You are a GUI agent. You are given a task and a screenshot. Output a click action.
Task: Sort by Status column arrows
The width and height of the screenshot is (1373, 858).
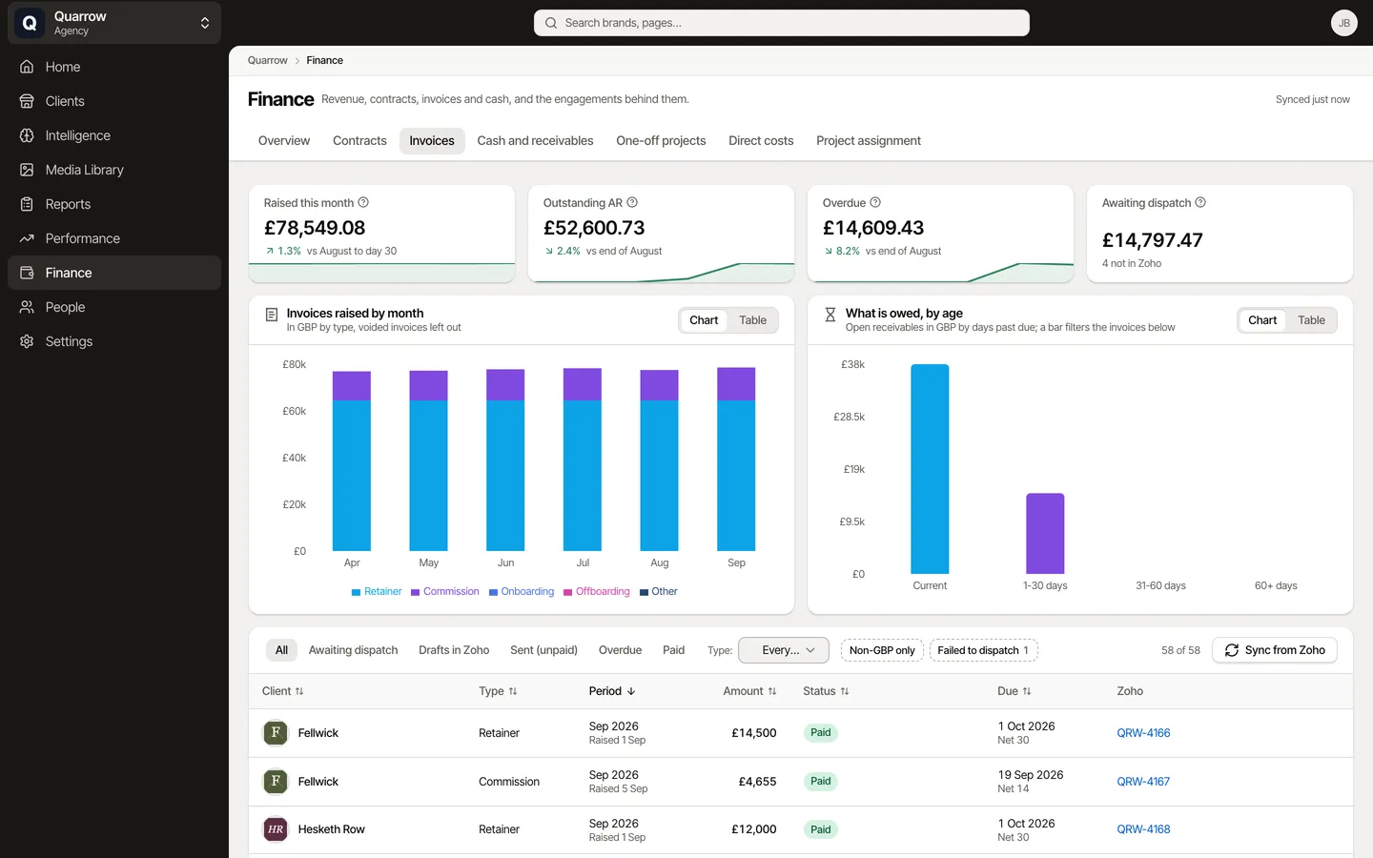[x=845, y=691]
